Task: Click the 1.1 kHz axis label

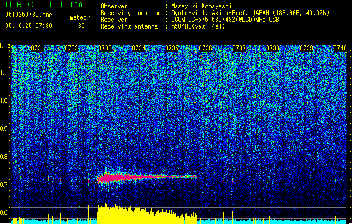Action: (4, 73)
